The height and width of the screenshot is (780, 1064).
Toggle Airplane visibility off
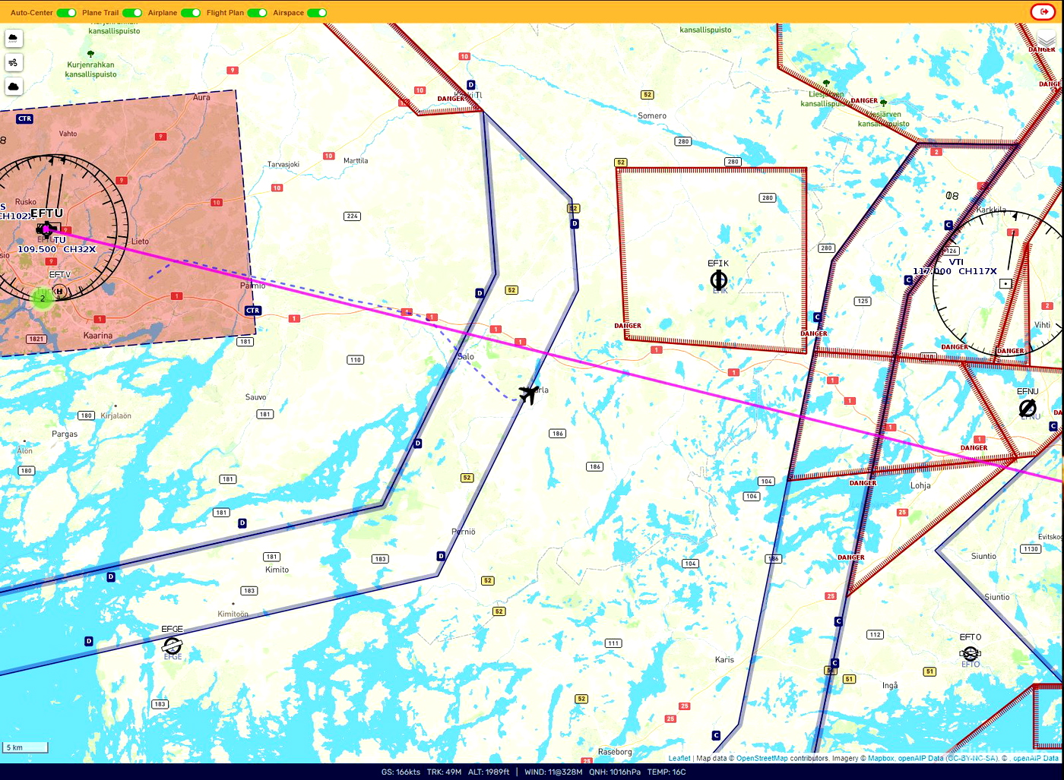coord(191,13)
